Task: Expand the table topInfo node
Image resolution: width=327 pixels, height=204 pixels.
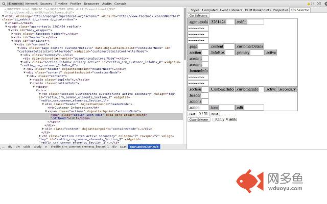Action: [x=31, y=80]
